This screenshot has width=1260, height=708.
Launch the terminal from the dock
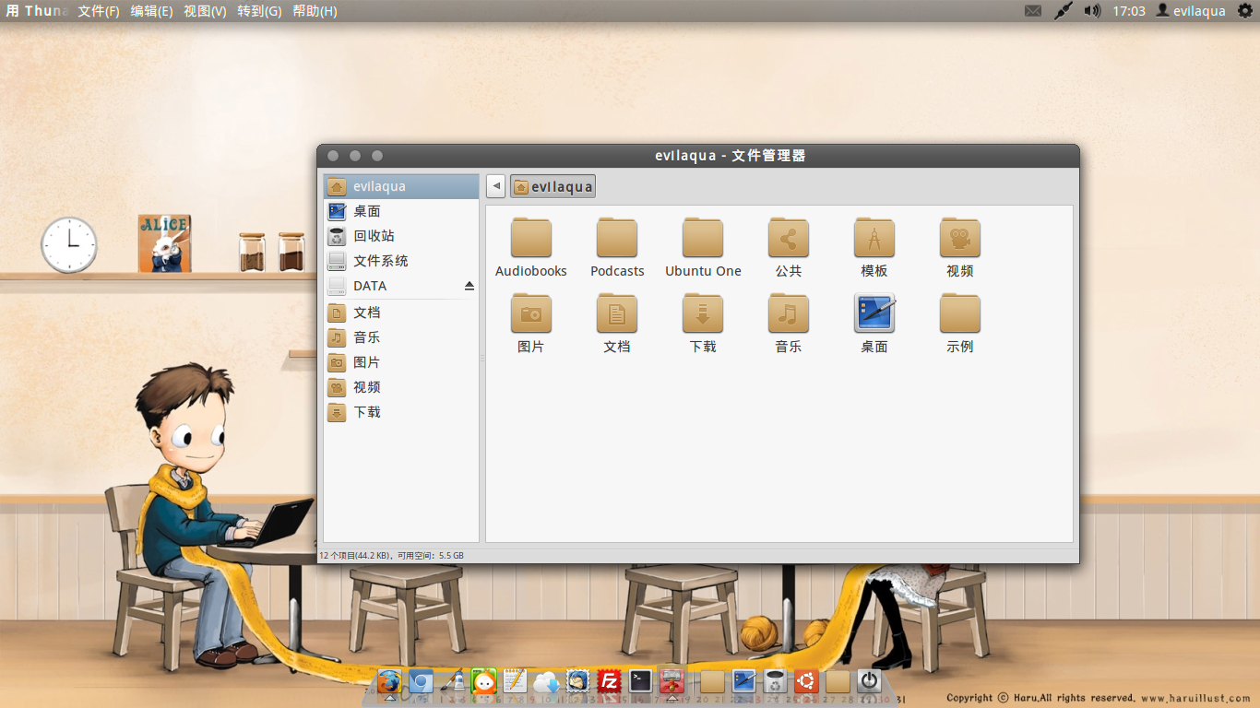[x=641, y=682]
